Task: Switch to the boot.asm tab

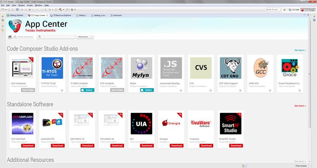Action: click(x=116, y=15)
